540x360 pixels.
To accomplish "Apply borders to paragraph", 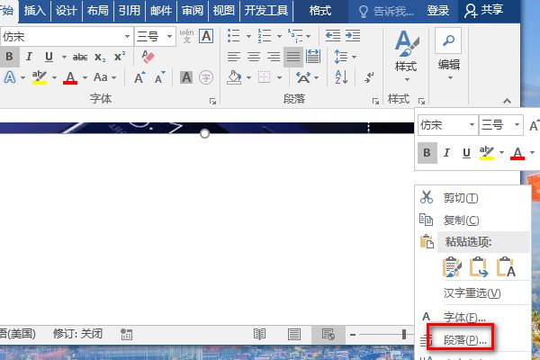I will tap(265, 77).
